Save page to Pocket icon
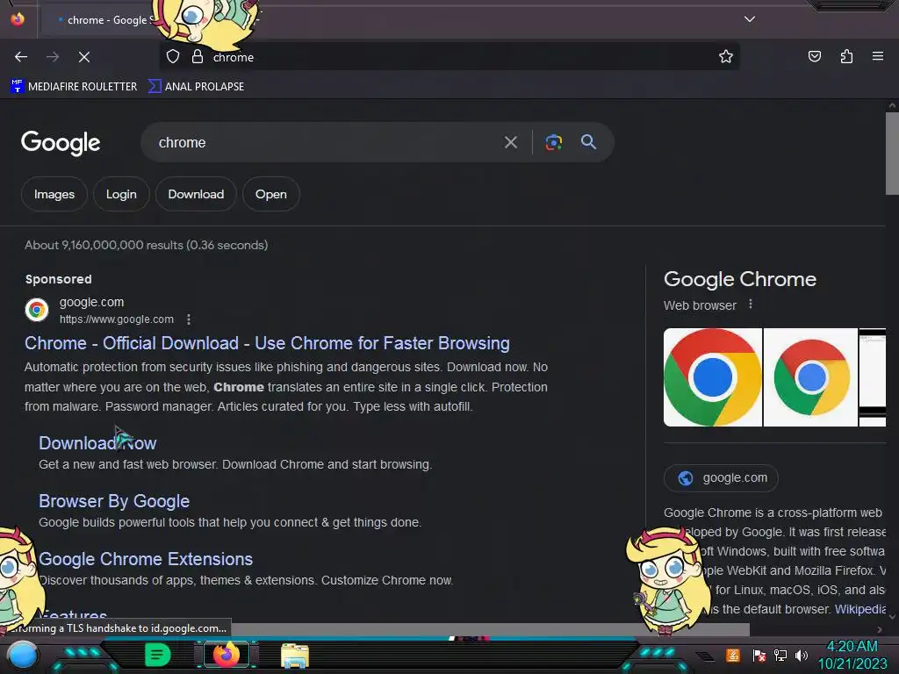 (815, 56)
